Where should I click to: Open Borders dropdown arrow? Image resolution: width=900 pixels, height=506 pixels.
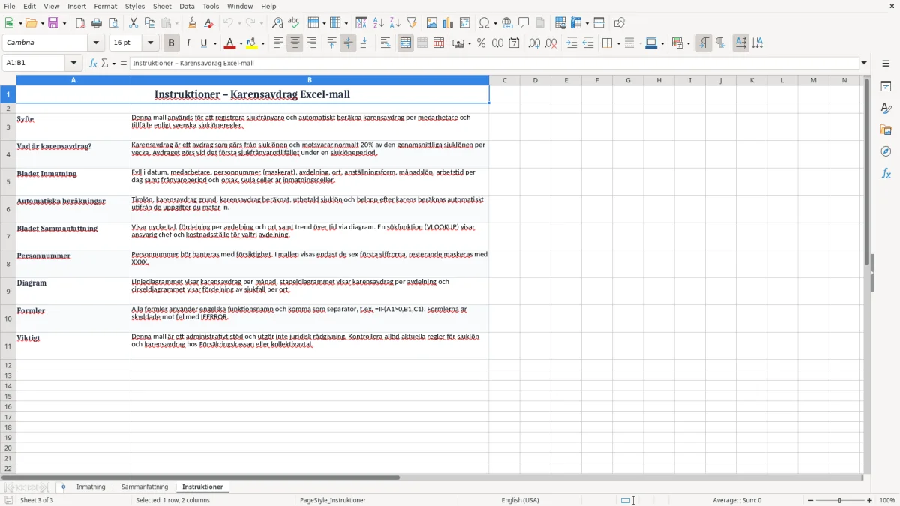tap(618, 43)
